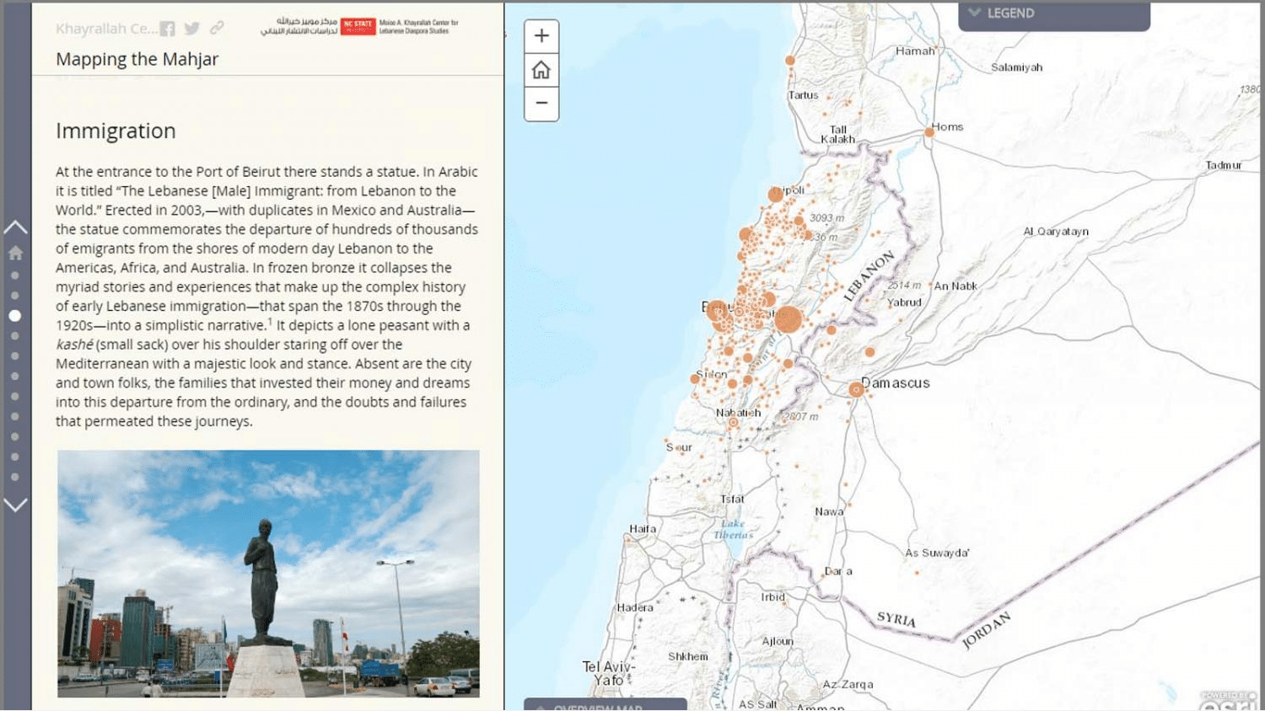The width and height of the screenshot is (1265, 711).
Task: Click the 'JORDAN' country label
Action: click(987, 630)
